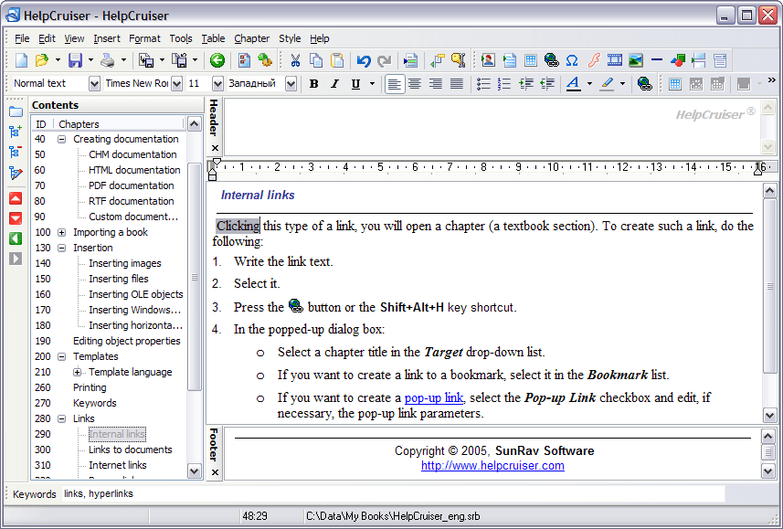Move chapter up with red up arrow
The width and height of the screenshot is (783, 529).
16,198
